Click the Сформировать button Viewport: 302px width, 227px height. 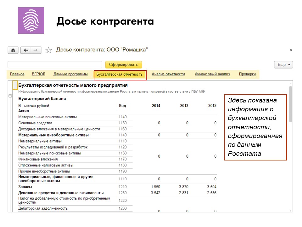124,64
